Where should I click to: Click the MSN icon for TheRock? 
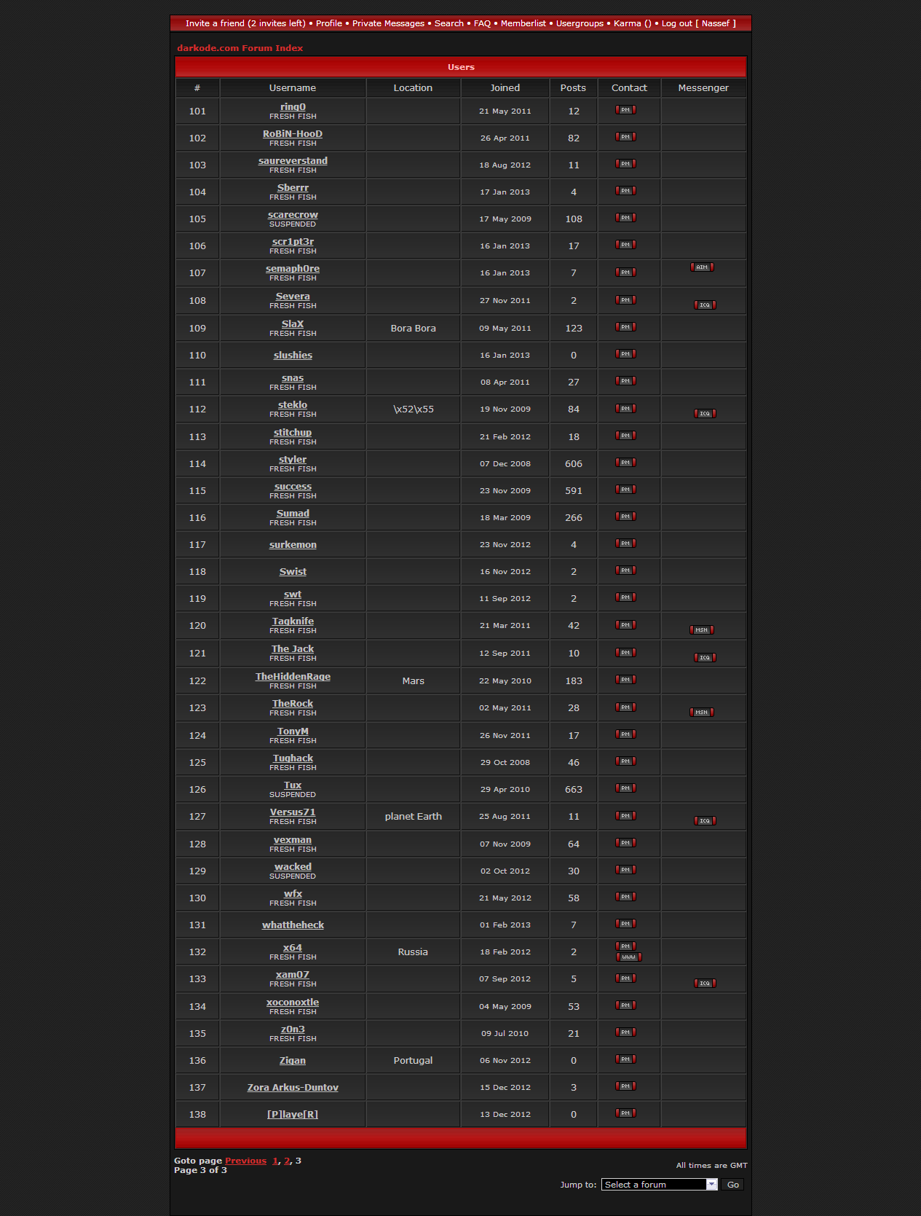click(702, 713)
